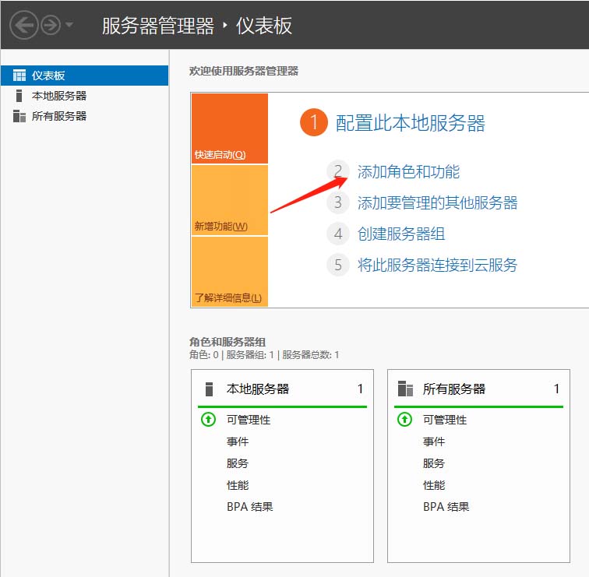The width and height of the screenshot is (589, 577).
Task: Open the navigation history dropdown arrow
Action: pos(69,25)
